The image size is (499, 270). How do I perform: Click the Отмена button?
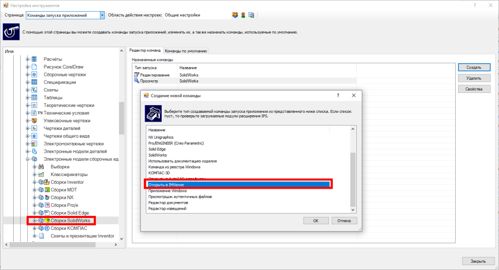[x=344, y=220]
